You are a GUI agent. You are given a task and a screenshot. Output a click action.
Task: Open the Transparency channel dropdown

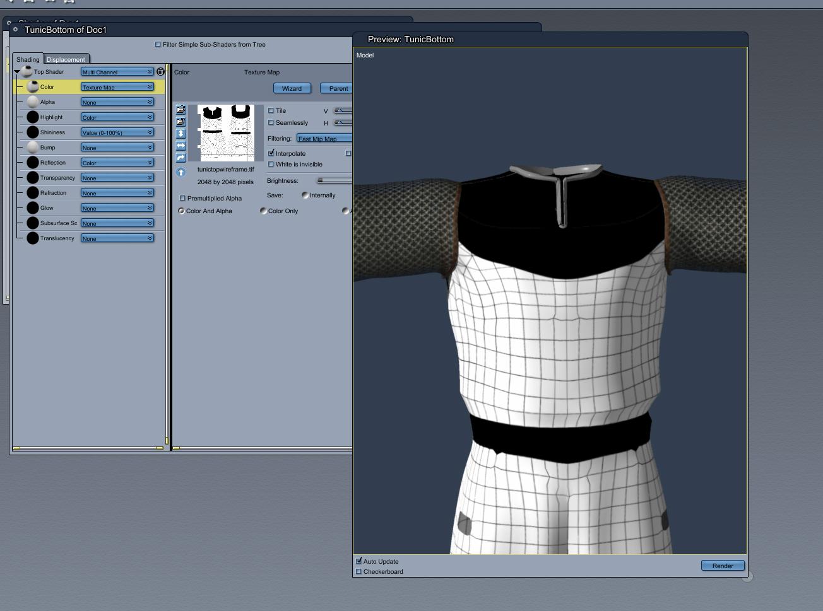tap(117, 178)
